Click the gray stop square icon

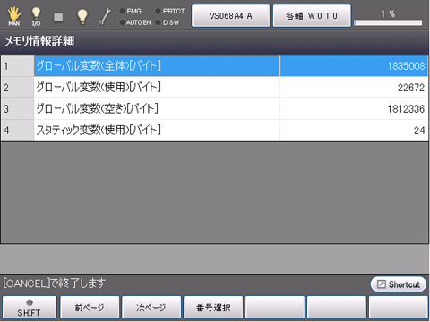point(58,17)
